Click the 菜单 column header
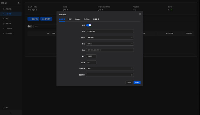Image resolution: width=200 pixels, height=115 pixels. (54, 33)
